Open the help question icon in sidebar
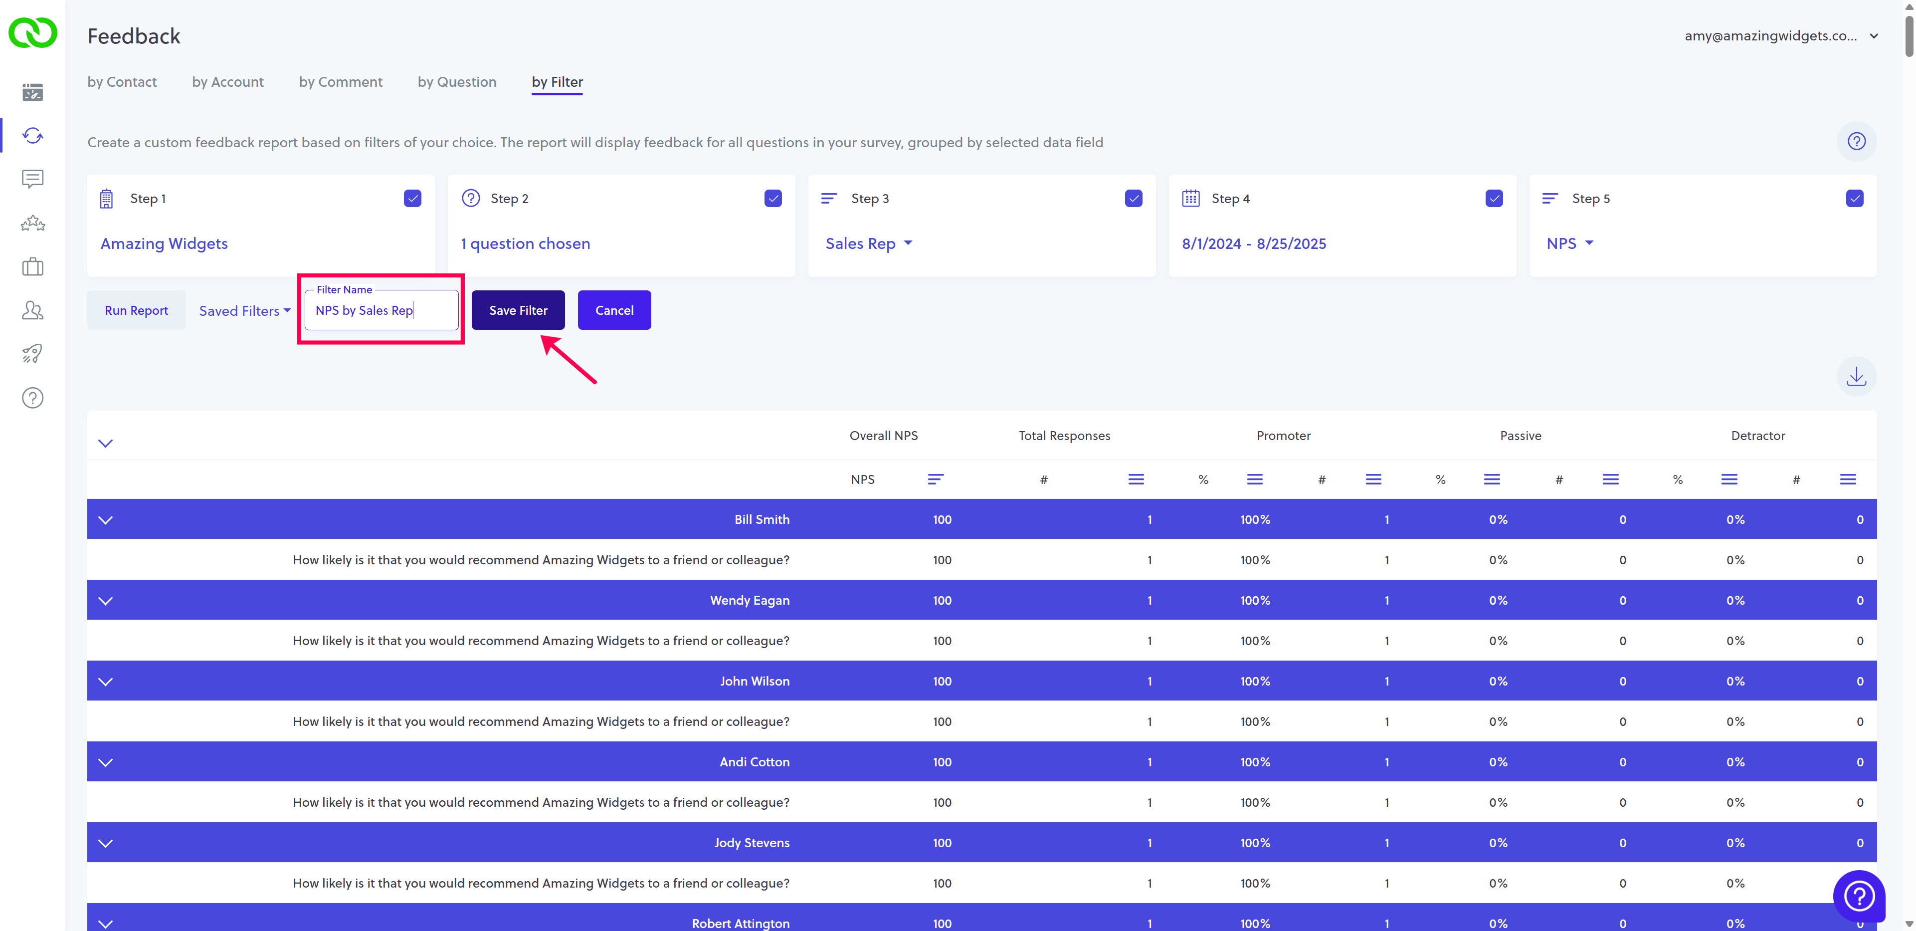 pyautogui.click(x=33, y=398)
